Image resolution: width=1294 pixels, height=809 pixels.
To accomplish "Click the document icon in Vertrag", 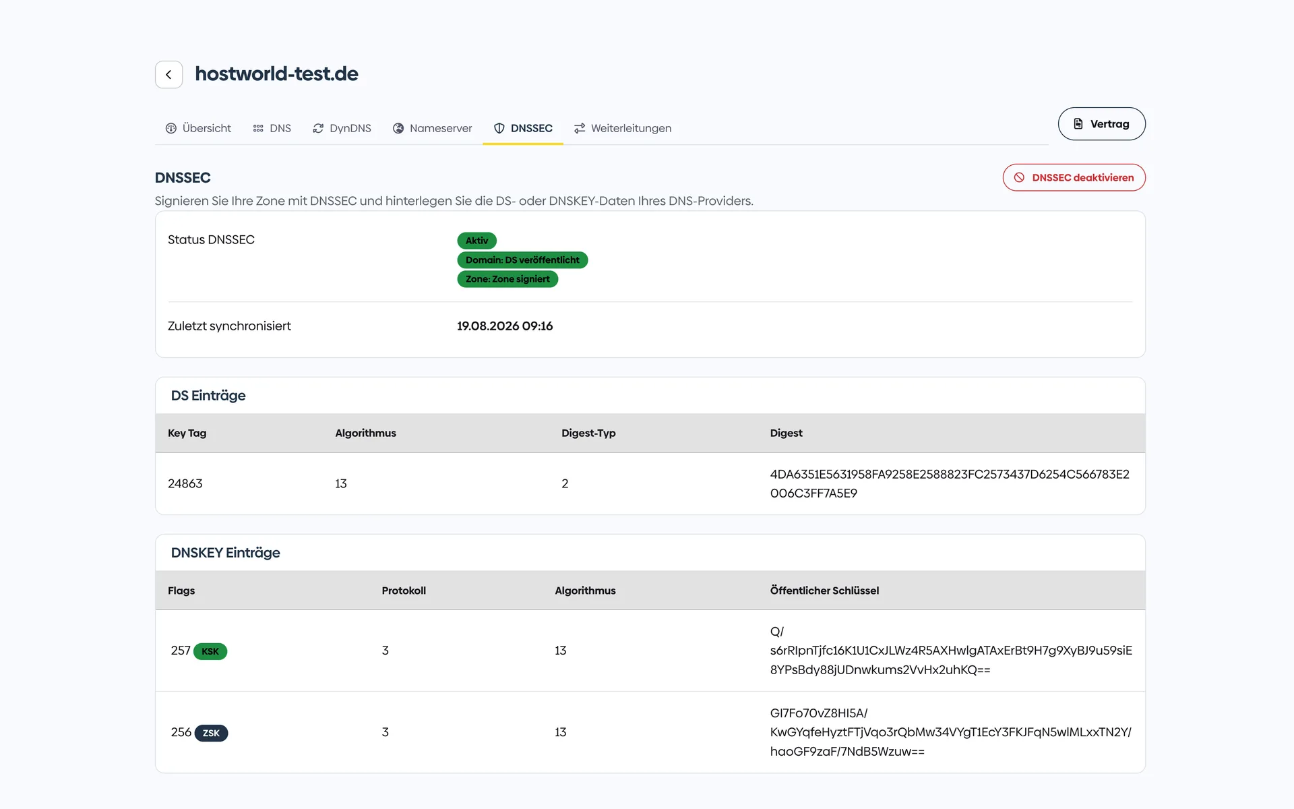I will (x=1078, y=124).
